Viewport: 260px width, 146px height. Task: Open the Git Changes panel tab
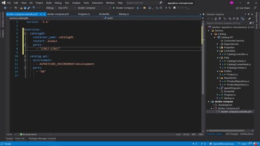pyautogui.click(x=232, y=134)
